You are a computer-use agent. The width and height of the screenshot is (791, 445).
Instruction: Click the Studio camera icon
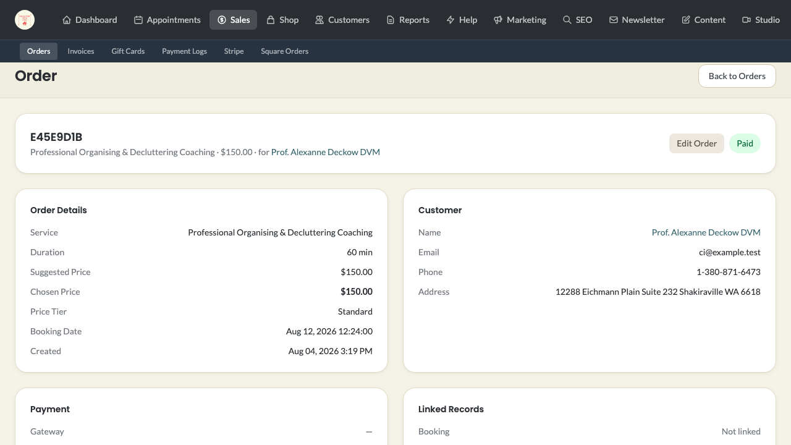(x=747, y=20)
